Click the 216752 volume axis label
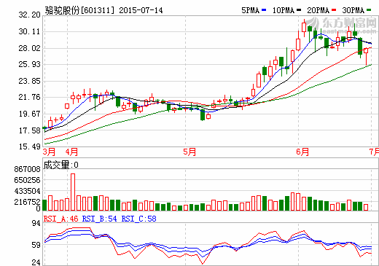Screen dimensions: 379x266 (x=27, y=202)
